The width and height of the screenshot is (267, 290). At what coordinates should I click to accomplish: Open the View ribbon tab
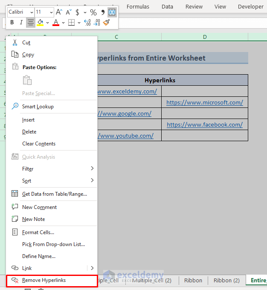220,7
